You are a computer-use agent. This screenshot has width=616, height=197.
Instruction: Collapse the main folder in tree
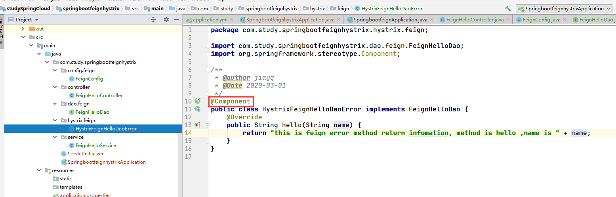(x=31, y=46)
